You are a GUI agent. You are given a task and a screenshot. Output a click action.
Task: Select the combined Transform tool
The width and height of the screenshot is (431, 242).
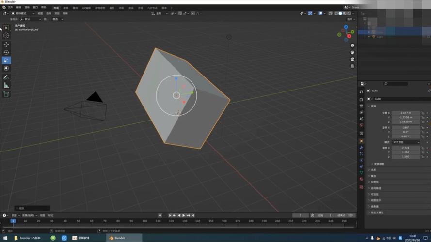click(6, 68)
